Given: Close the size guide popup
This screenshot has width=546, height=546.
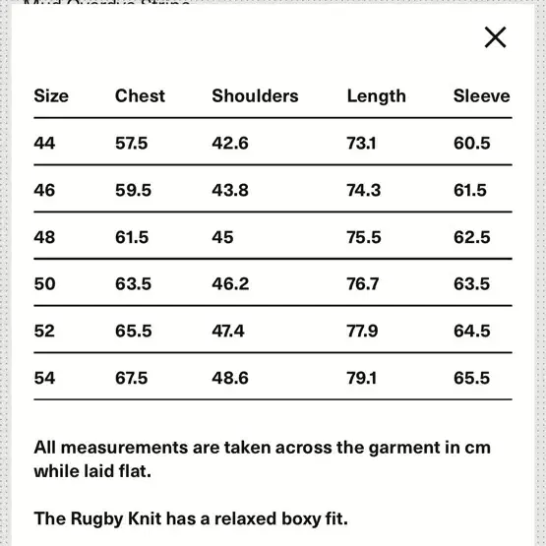Looking at the screenshot, I should tap(495, 37).
